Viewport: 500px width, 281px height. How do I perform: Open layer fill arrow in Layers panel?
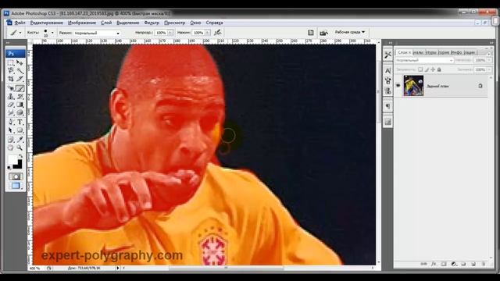[x=489, y=69]
